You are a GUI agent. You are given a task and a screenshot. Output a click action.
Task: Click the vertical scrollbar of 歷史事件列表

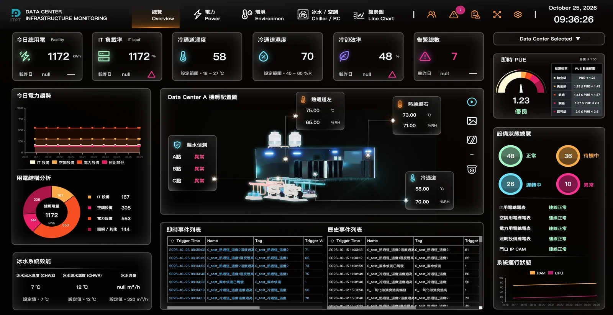tap(480, 239)
